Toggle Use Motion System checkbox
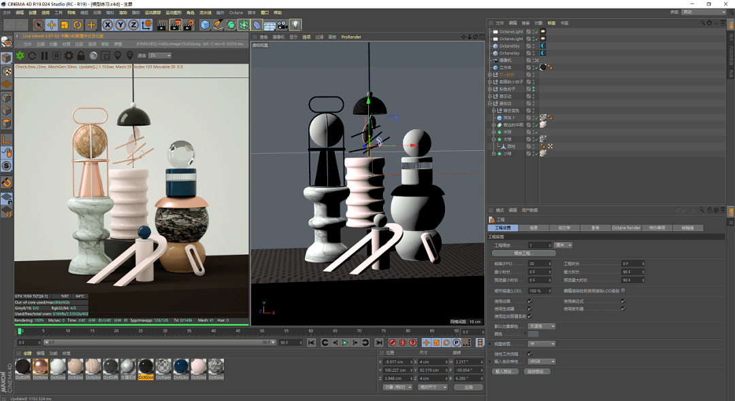The height and width of the screenshot is (401, 735). pyautogui.click(x=529, y=316)
